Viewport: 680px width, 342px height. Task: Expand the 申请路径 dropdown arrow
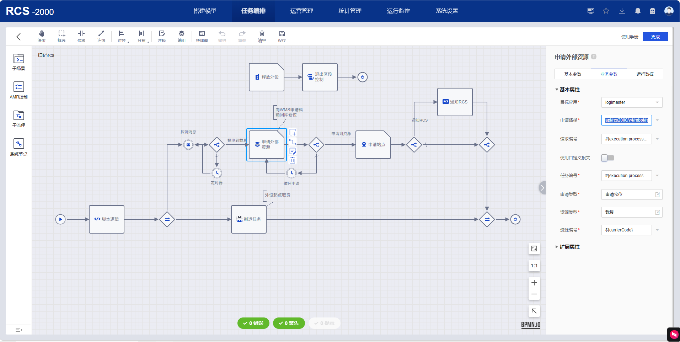click(657, 120)
